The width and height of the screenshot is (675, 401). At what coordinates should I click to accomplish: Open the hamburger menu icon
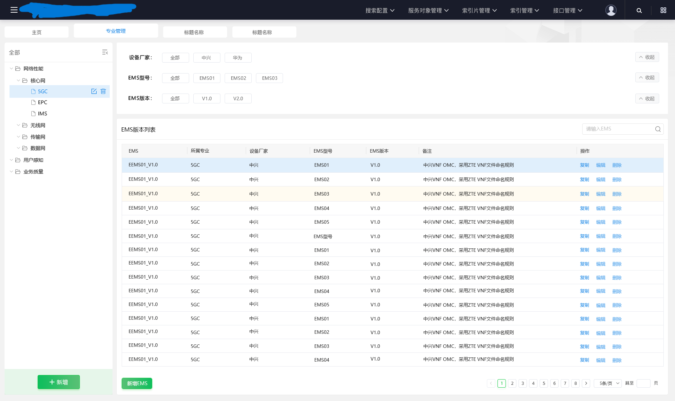[14, 10]
